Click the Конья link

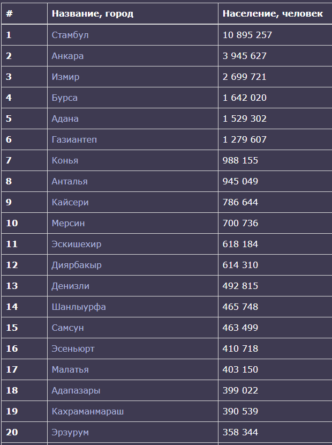pos(65,160)
